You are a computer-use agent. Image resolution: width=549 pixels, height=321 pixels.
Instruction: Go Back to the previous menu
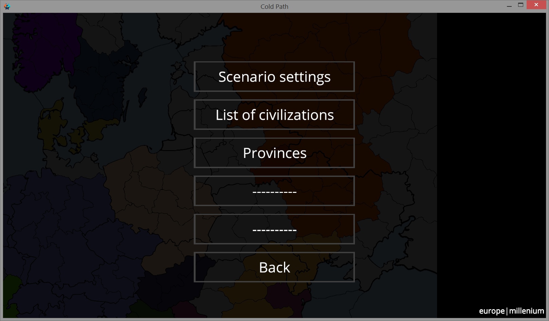274,267
